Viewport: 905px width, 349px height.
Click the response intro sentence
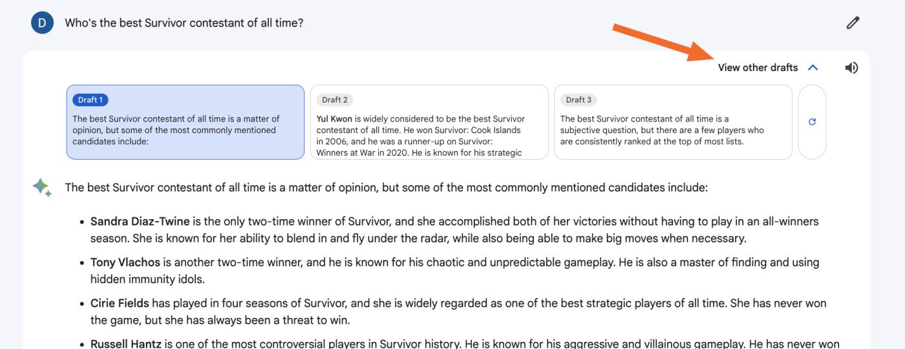tap(387, 188)
